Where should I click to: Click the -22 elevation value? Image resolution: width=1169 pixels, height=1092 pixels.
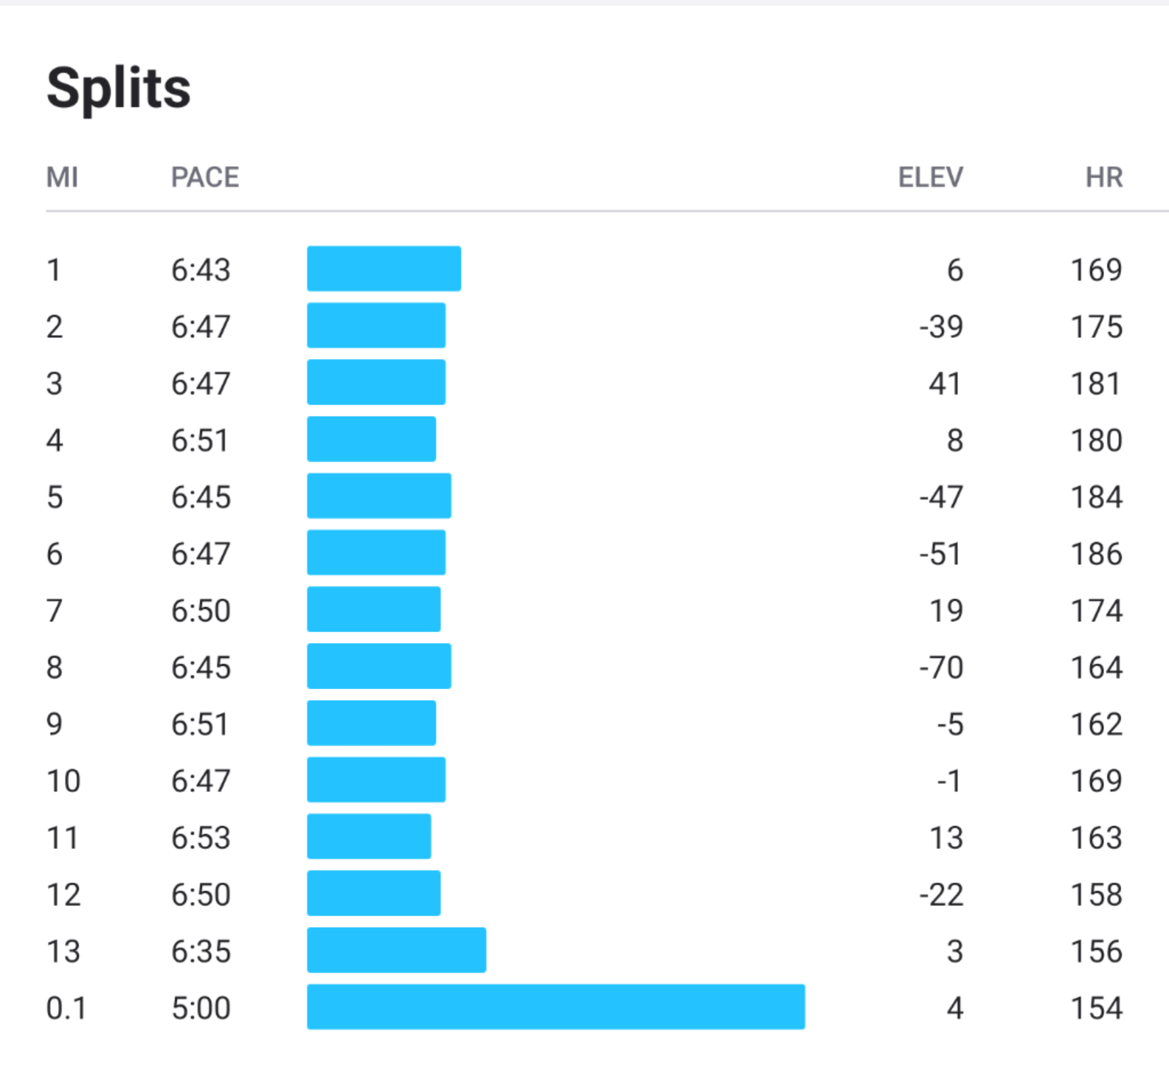[x=941, y=895]
